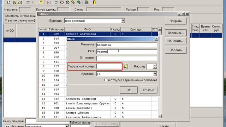Image resolution: width=226 pixels, height=127 pixels.
Task: Click the Время сек column header
Action: (x=205, y=28)
